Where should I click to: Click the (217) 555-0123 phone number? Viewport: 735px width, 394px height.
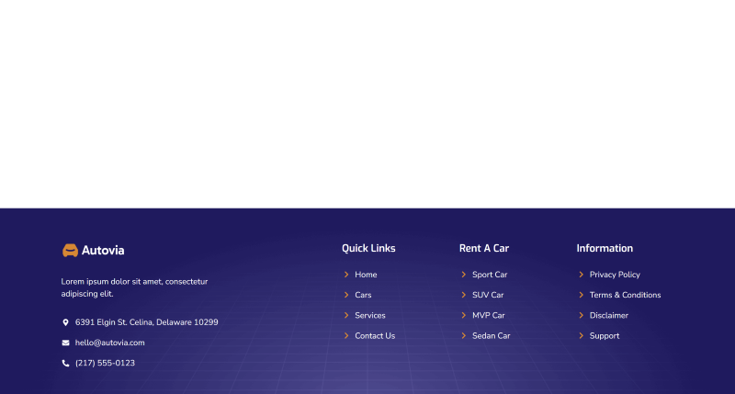click(105, 363)
